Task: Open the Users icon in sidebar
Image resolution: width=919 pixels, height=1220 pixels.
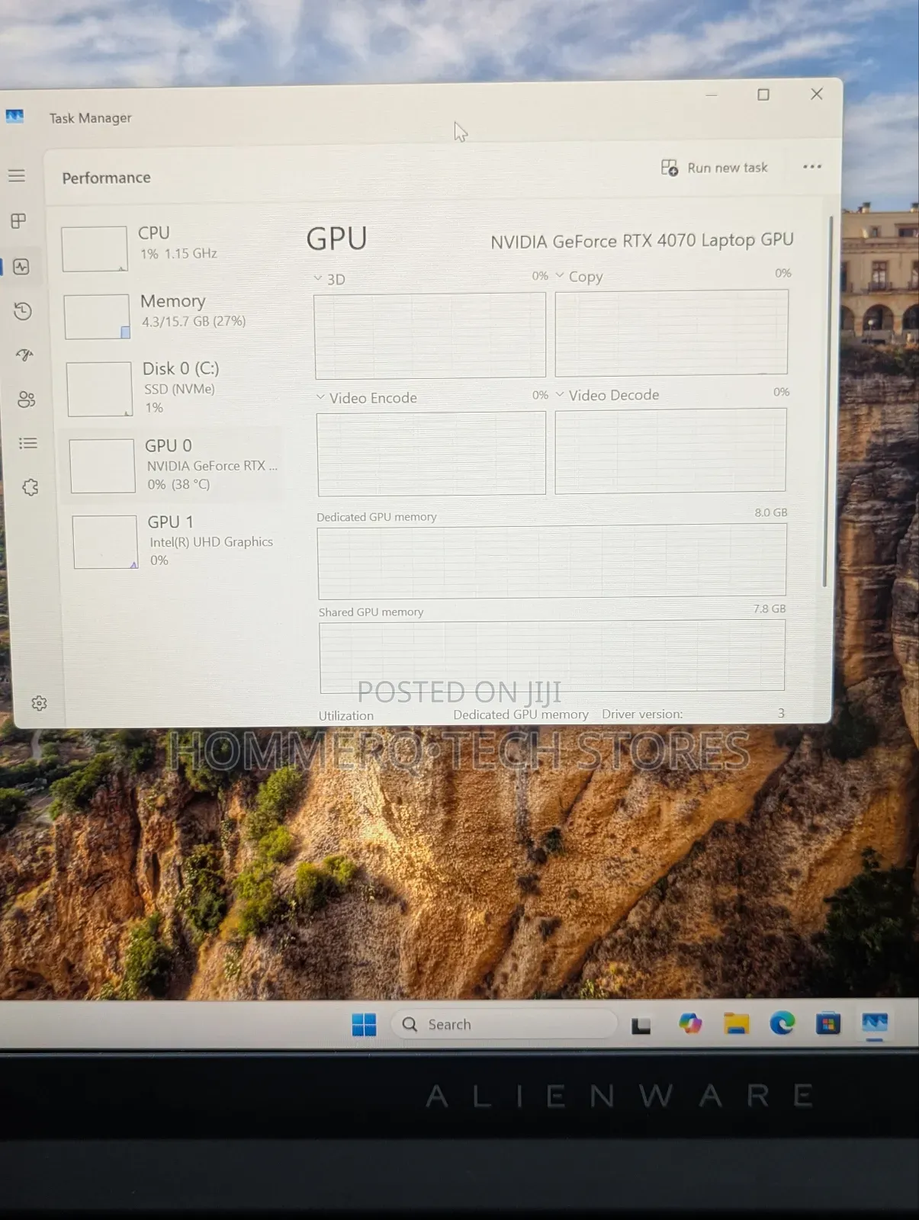Action: [27, 400]
